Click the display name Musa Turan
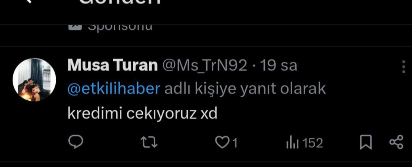Screen dimensions: 412x167 113,65
